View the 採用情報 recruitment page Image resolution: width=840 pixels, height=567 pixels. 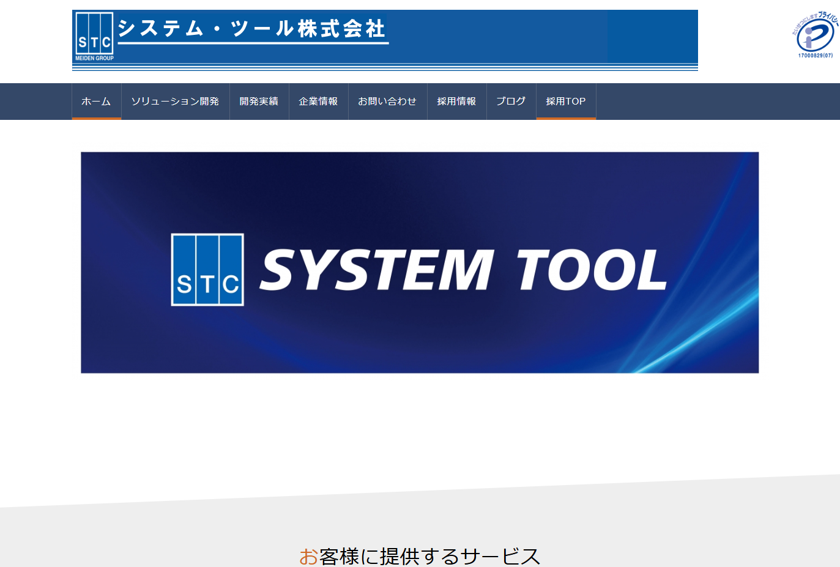[457, 102]
